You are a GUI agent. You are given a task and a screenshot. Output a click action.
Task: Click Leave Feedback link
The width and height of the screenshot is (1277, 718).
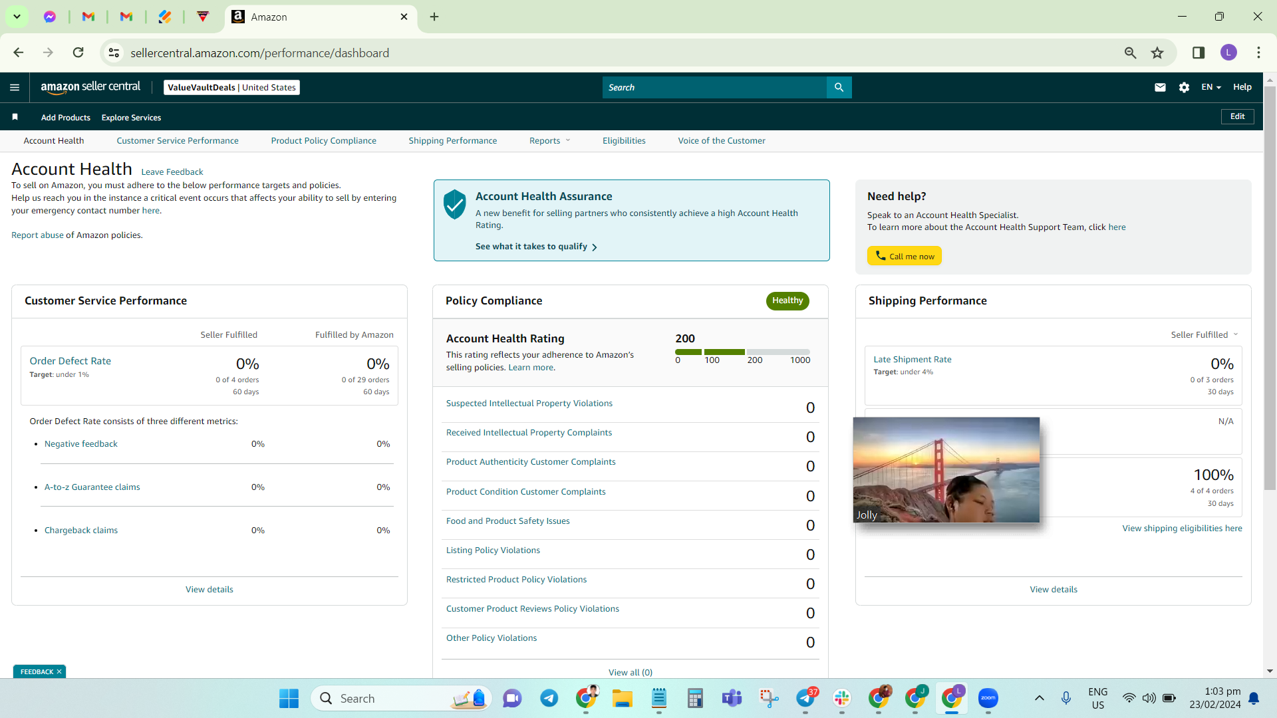[172, 172]
